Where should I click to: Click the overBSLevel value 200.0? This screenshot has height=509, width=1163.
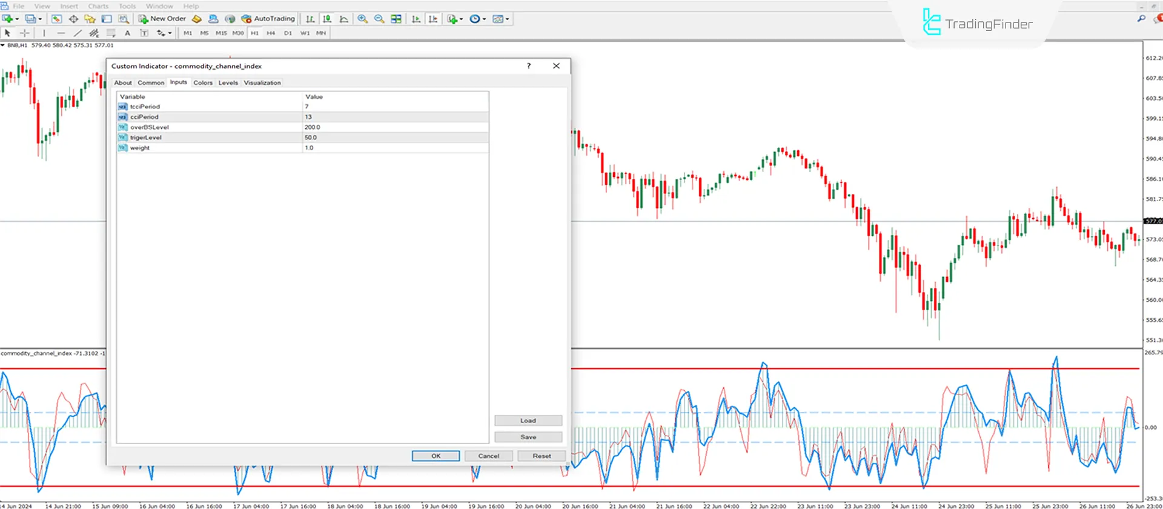click(313, 127)
